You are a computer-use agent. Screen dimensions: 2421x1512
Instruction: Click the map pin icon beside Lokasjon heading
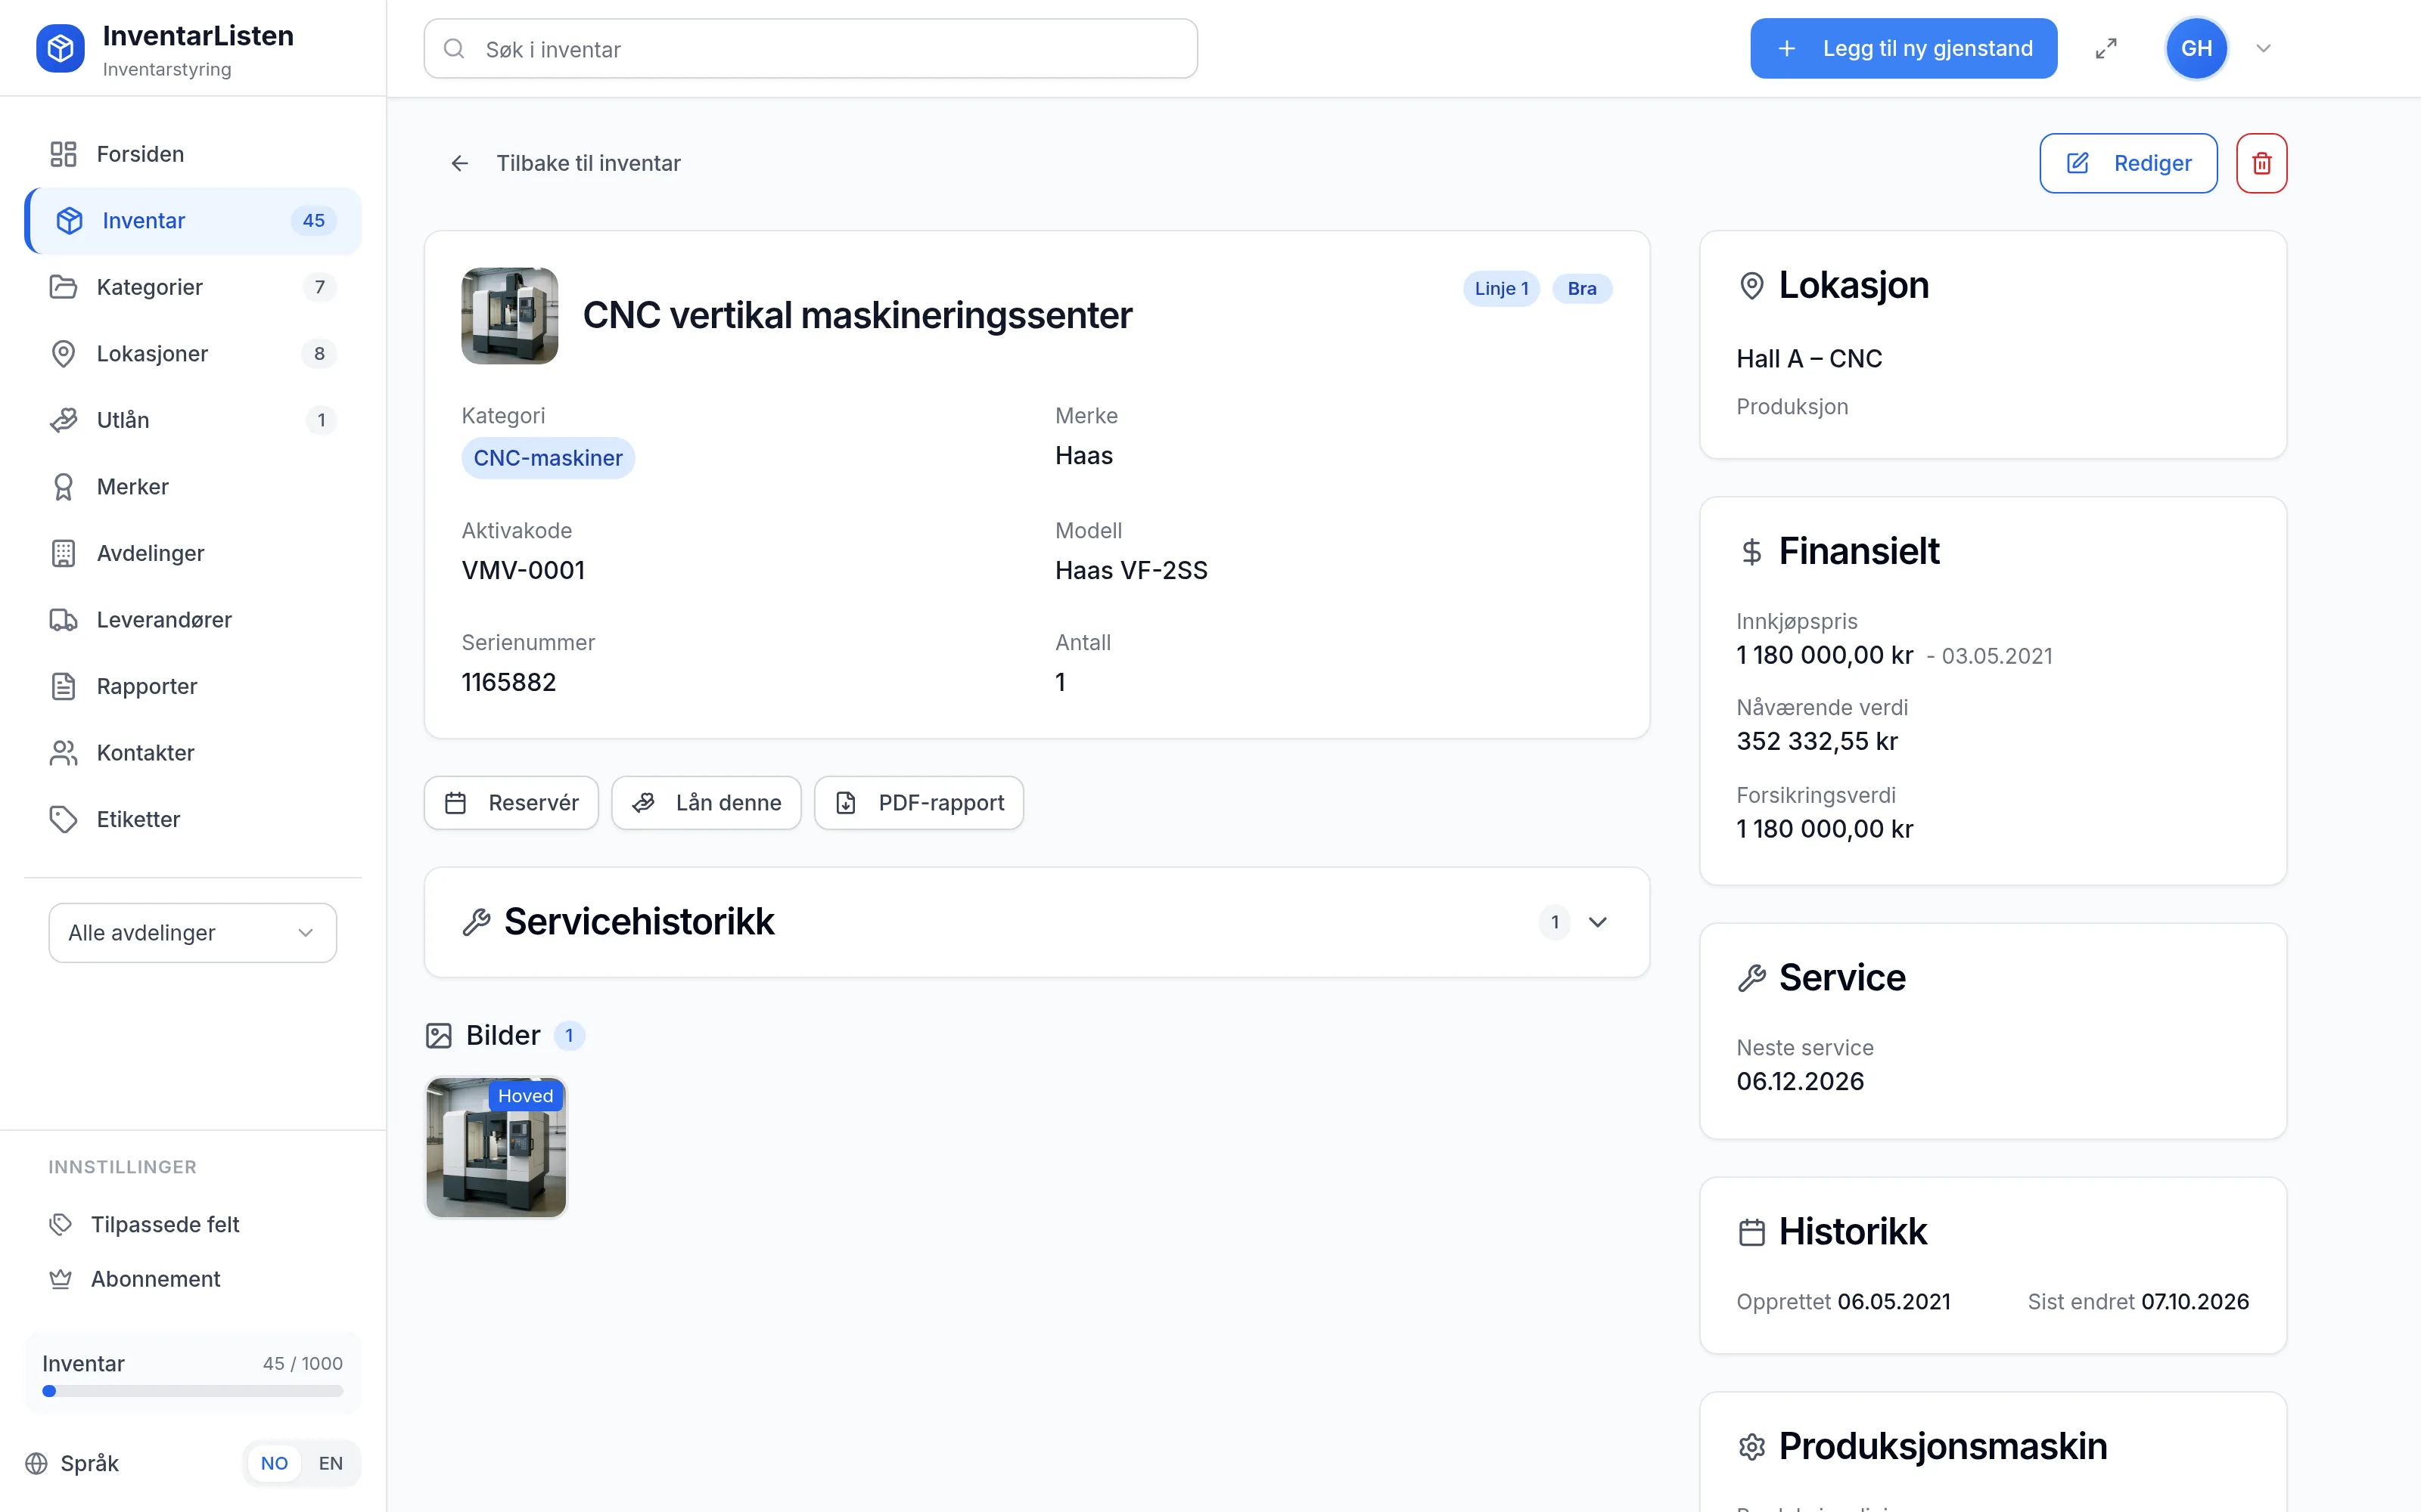tap(1751, 286)
